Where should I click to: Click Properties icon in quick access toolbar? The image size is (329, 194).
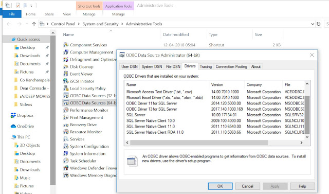tap(18, 6)
